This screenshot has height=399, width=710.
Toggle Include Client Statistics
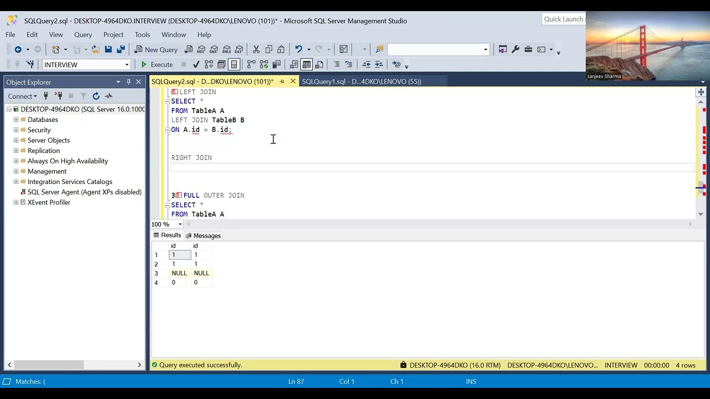pos(276,64)
